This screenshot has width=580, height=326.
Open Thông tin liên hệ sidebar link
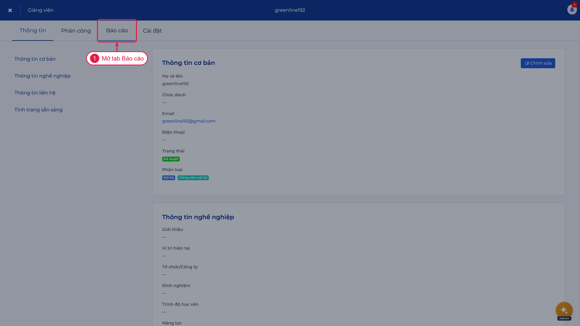tap(35, 93)
